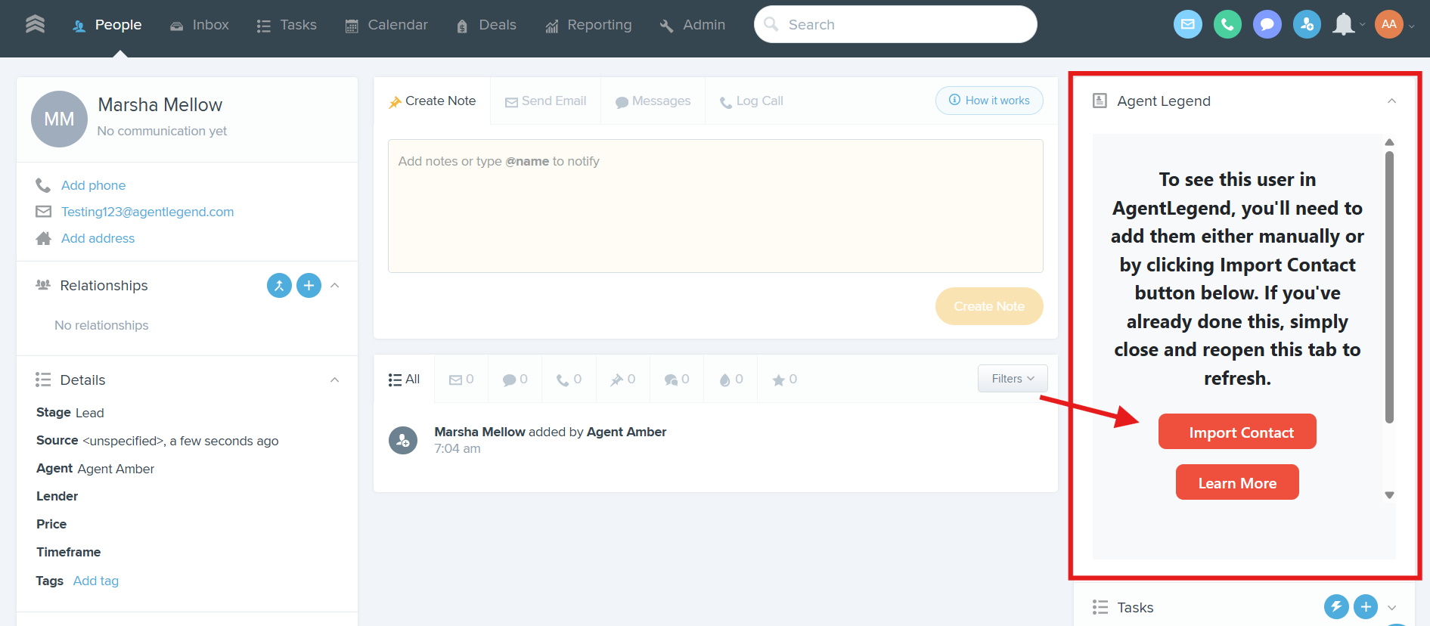Click the Learn More button
This screenshot has width=1430, height=626.
tap(1237, 482)
